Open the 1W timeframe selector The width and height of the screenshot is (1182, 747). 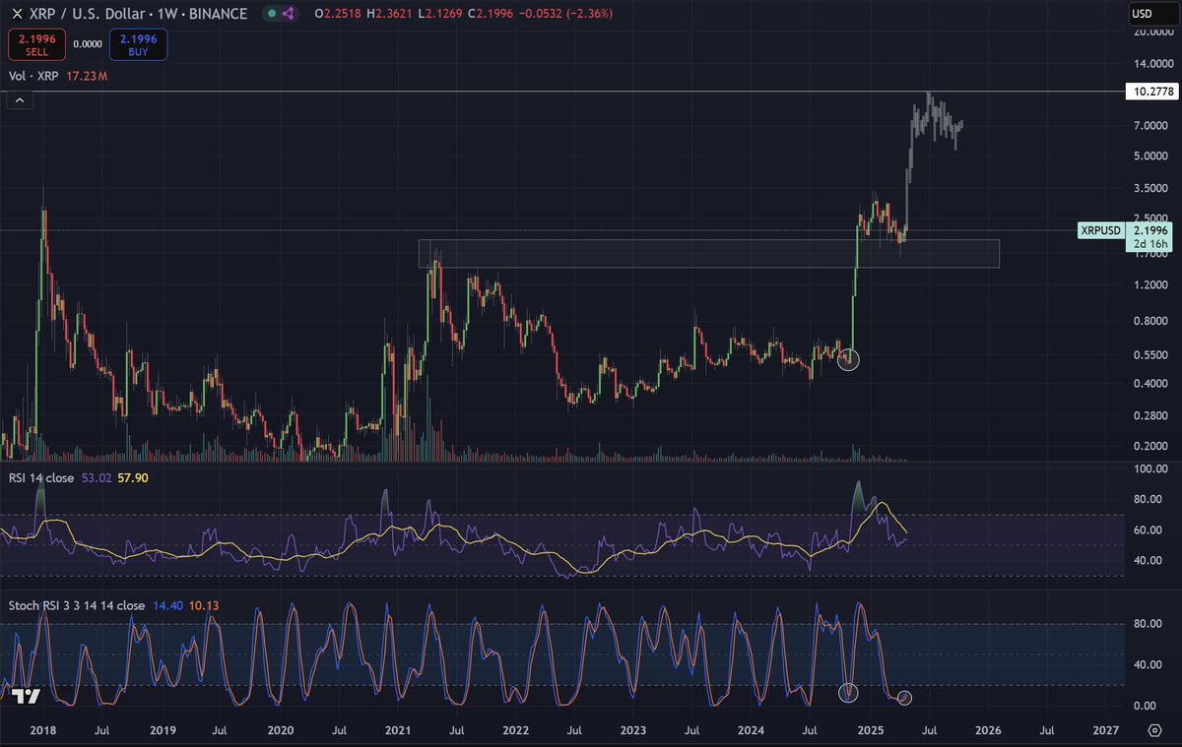coord(165,14)
